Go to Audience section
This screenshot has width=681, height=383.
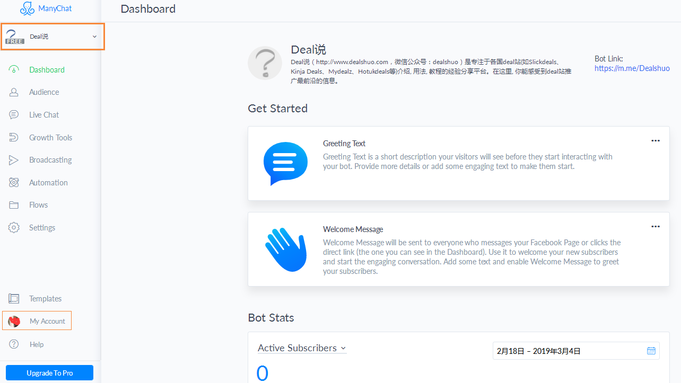[x=44, y=92]
